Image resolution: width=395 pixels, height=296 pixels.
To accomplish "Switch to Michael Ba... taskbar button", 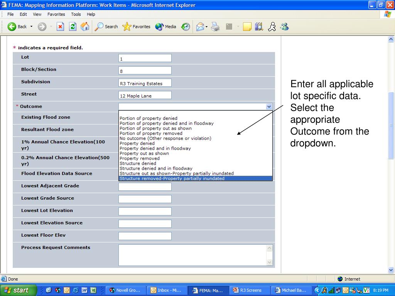I will 291,290.
